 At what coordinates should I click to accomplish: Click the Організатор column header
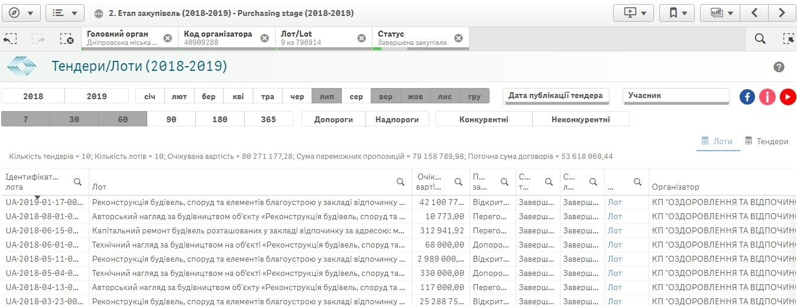tap(675, 187)
